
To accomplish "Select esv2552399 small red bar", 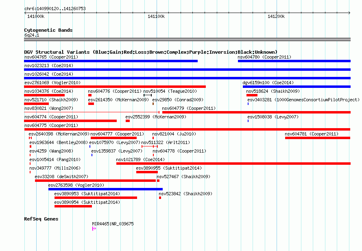I will (128, 121).
